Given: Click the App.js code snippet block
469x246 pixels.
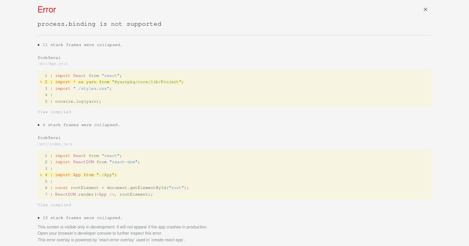Looking at the screenshot, I should click(x=234, y=88).
